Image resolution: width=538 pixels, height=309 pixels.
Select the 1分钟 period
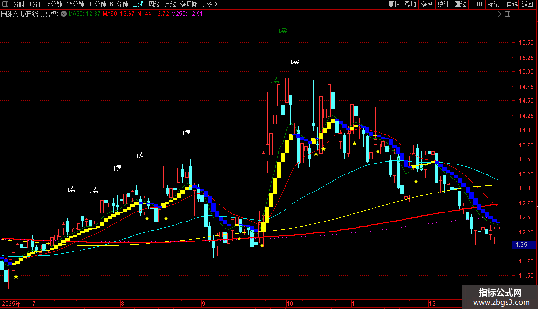pyautogui.click(x=36, y=4)
